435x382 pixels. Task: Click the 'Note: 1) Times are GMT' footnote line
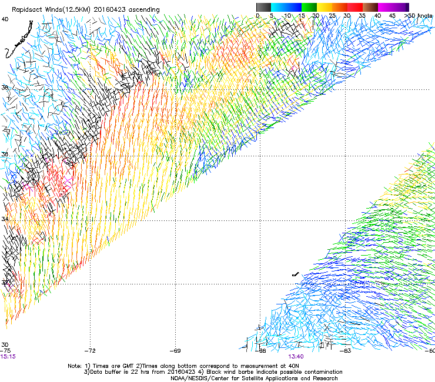point(183,366)
